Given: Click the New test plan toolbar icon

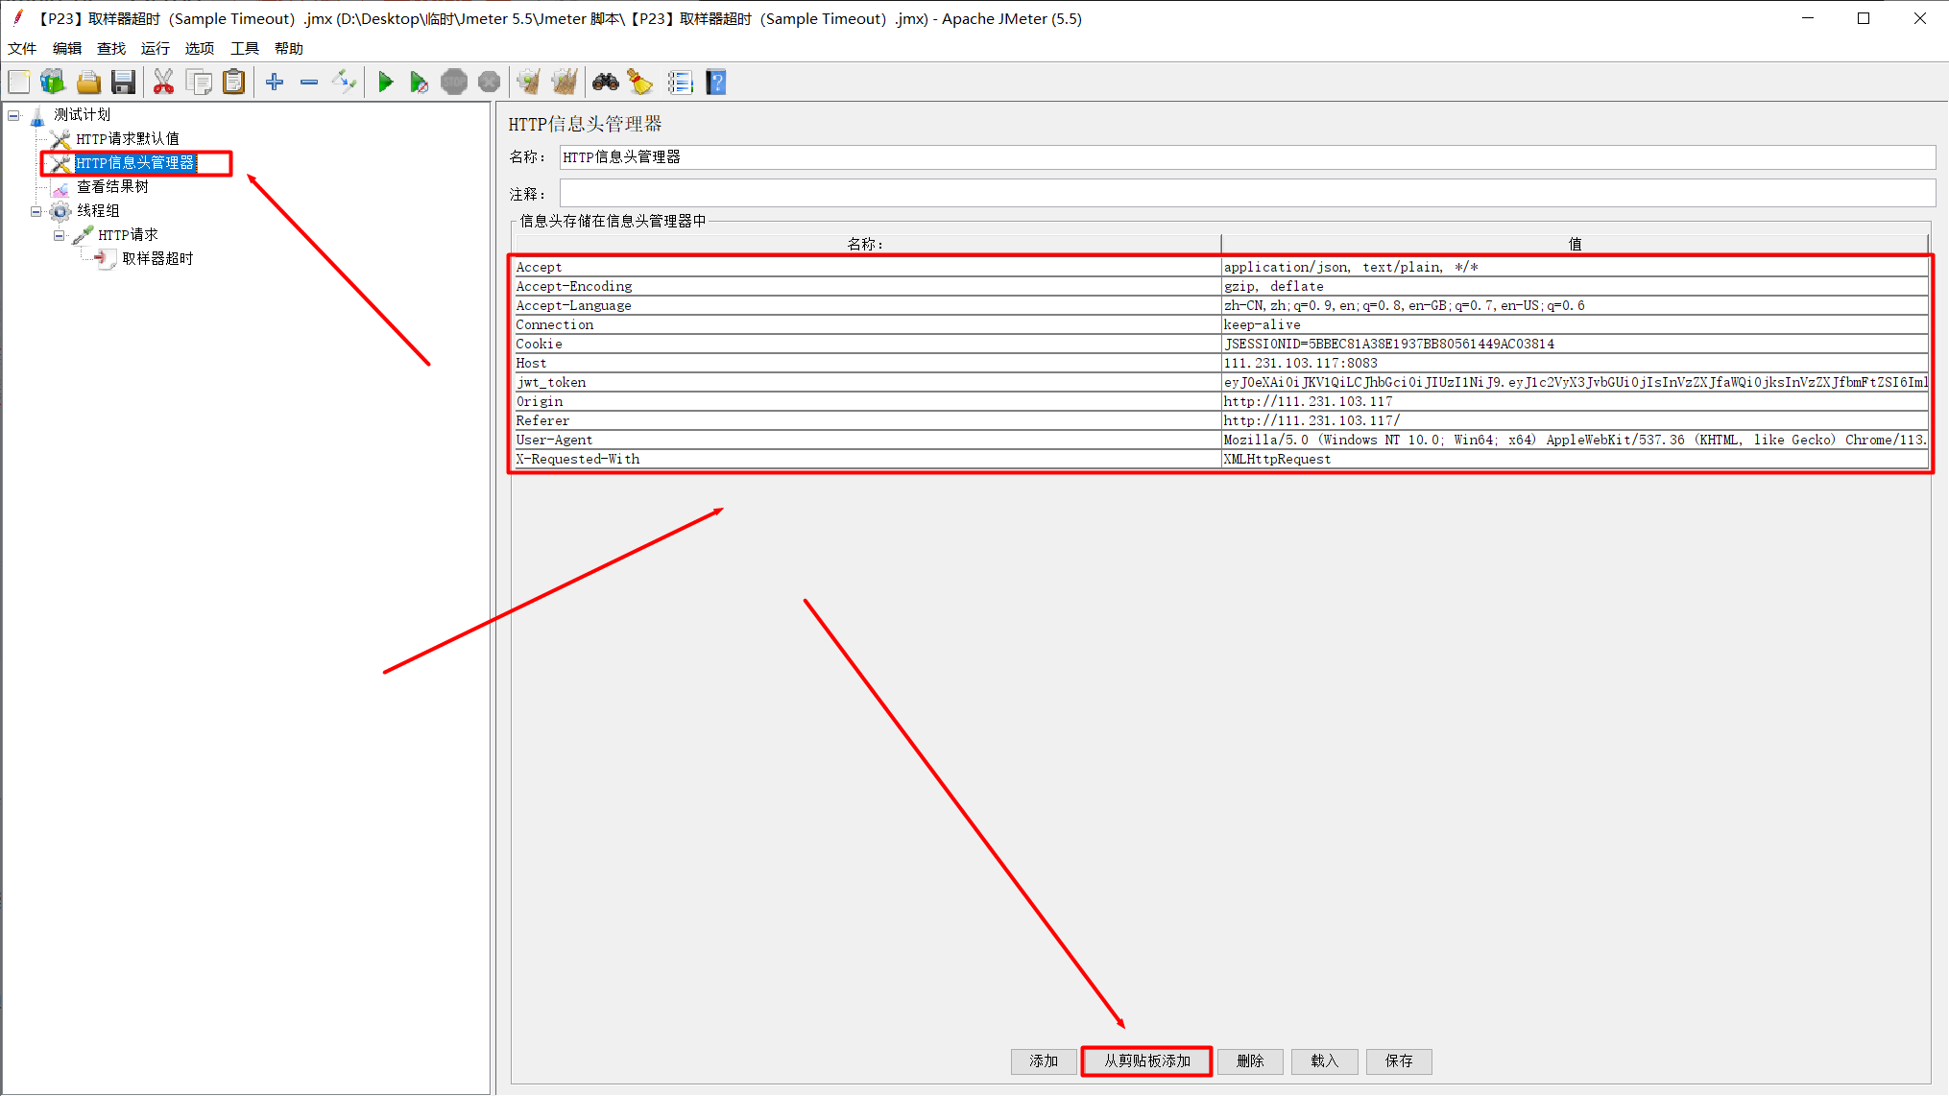Looking at the screenshot, I should point(19,83).
